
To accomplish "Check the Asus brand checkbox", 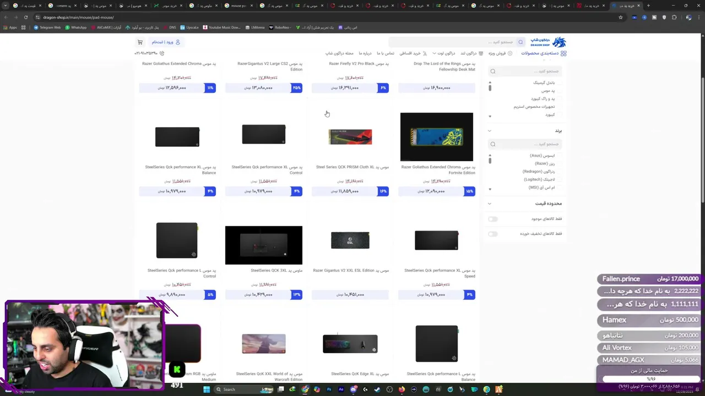I will (x=559, y=156).
